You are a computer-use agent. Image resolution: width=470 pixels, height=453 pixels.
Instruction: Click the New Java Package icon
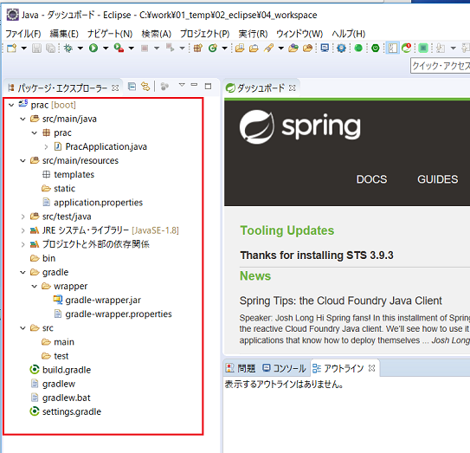pyautogui.click(x=198, y=48)
